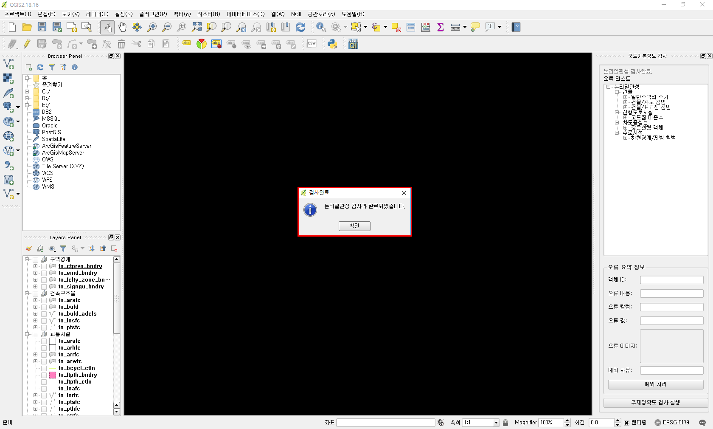Toggle visibility checkbox for tn_buld layer
The width and height of the screenshot is (713, 429).
tap(44, 307)
